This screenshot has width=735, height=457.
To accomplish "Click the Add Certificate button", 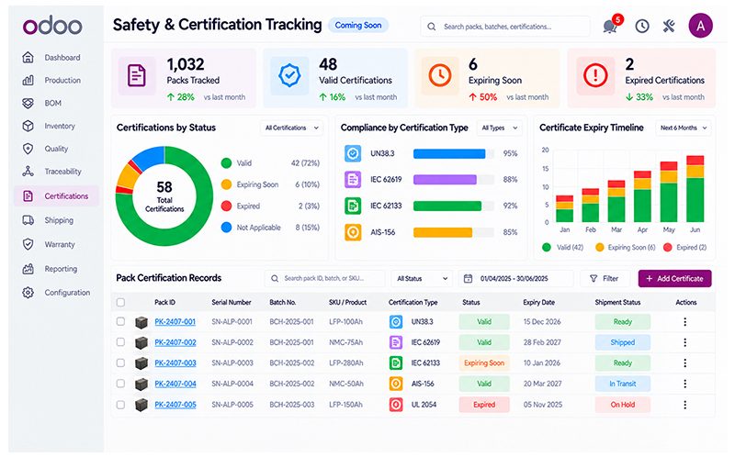I will click(674, 279).
